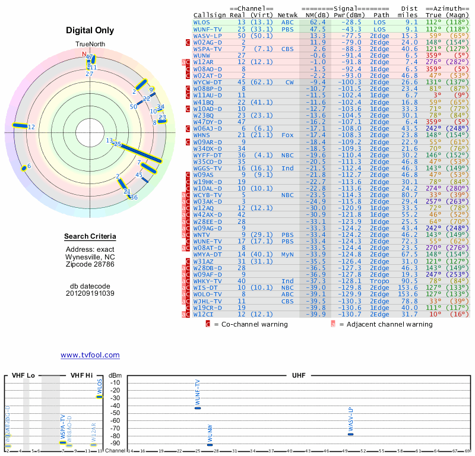Click the WYCW-DT callsign in the table
The image size is (475, 456).
[206, 82]
